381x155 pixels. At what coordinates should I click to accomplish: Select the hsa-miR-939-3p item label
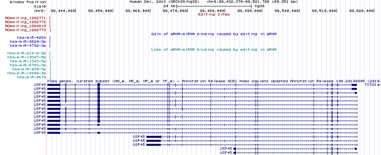(x=29, y=69)
